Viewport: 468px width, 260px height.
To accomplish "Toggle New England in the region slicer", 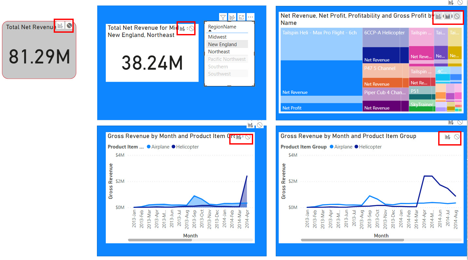I will [x=222, y=44].
